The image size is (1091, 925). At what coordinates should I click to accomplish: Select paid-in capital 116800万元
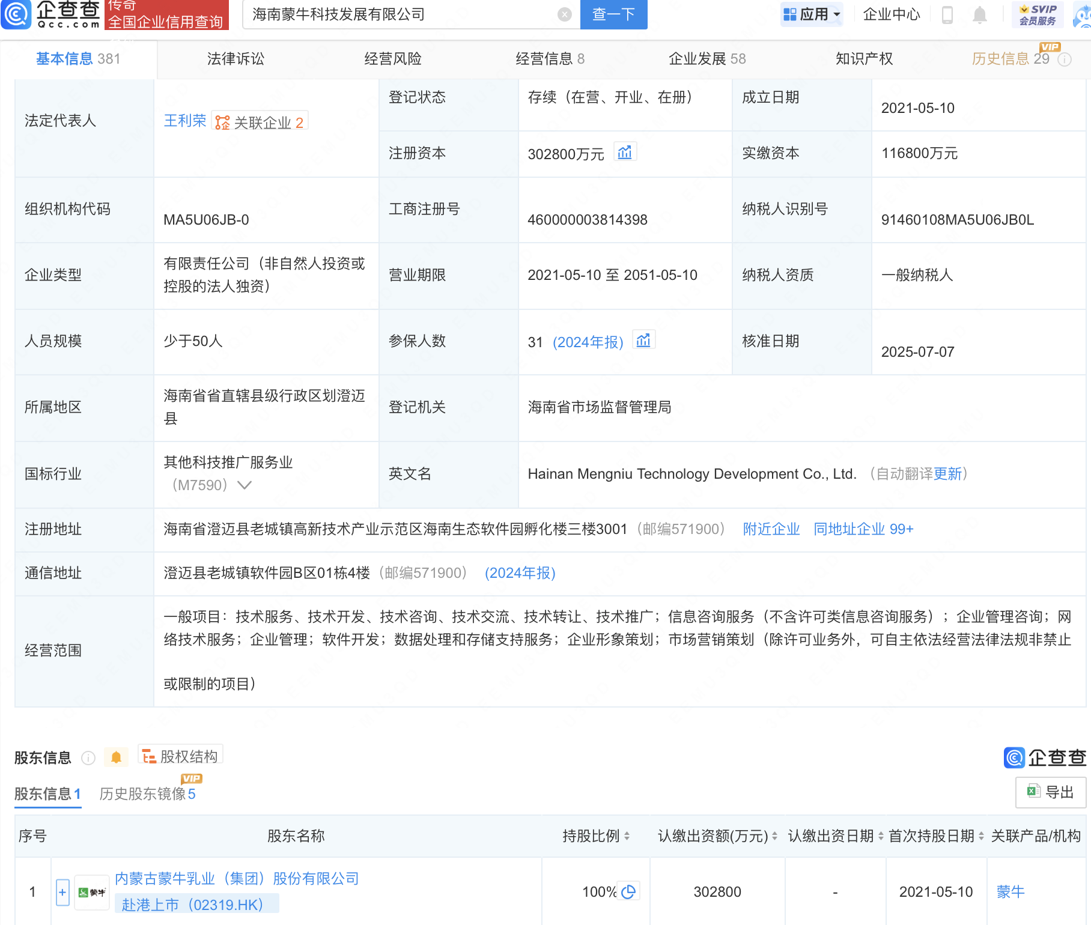(919, 153)
